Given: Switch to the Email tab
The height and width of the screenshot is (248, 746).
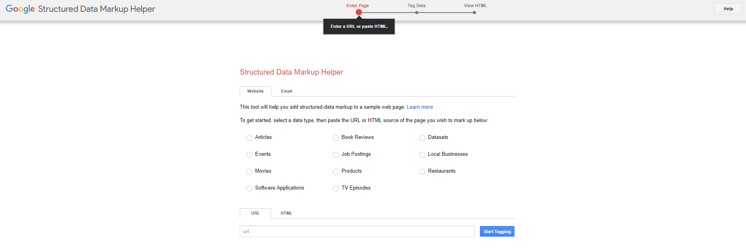Looking at the screenshot, I should [287, 91].
